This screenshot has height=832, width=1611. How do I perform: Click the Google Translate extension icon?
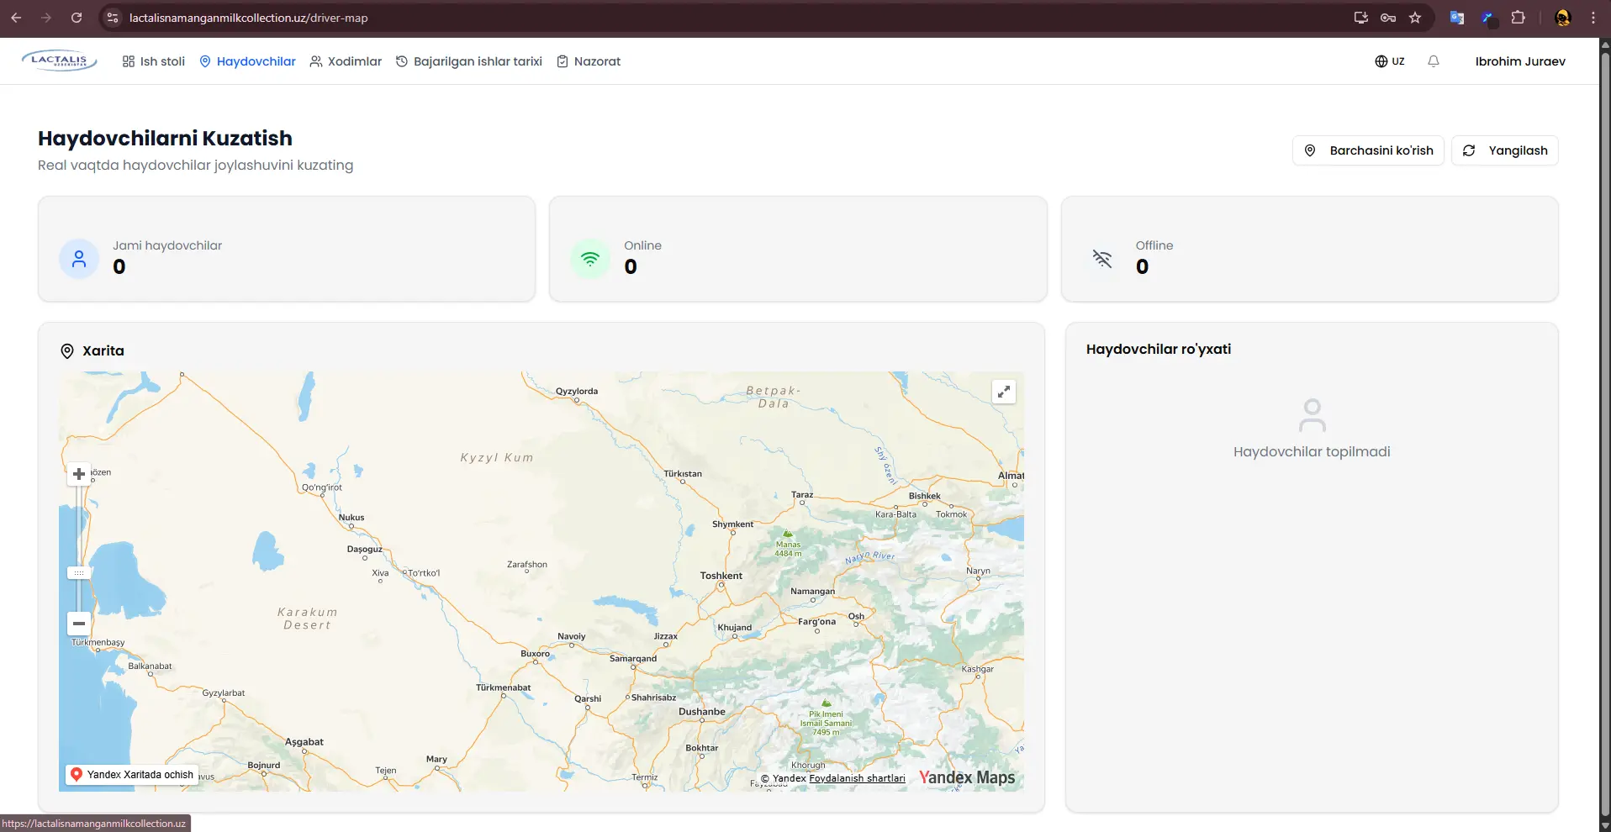(1457, 18)
